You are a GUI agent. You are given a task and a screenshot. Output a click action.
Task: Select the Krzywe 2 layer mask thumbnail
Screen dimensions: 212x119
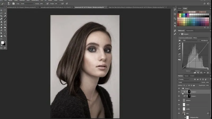point(189,92)
